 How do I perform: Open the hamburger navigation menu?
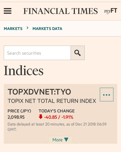point(8,11)
